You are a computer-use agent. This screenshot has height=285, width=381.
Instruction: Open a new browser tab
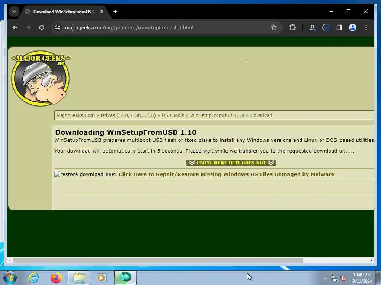[x=115, y=12]
